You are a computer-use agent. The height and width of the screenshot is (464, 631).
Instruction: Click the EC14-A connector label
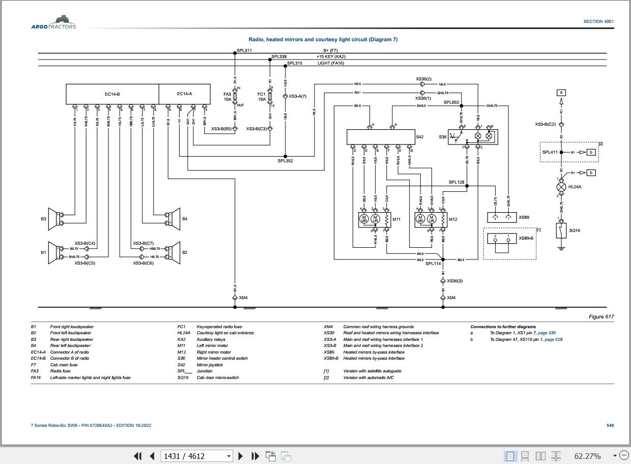[x=185, y=94]
